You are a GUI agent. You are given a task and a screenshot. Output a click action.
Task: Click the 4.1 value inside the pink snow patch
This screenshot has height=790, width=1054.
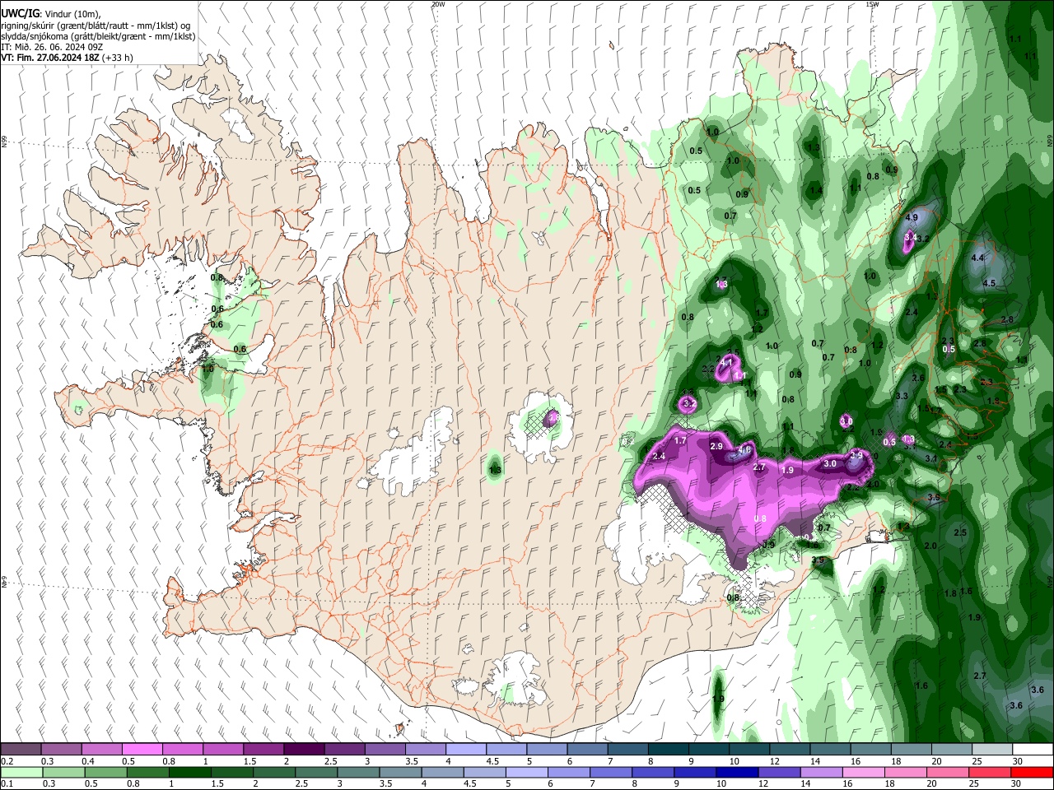click(727, 361)
